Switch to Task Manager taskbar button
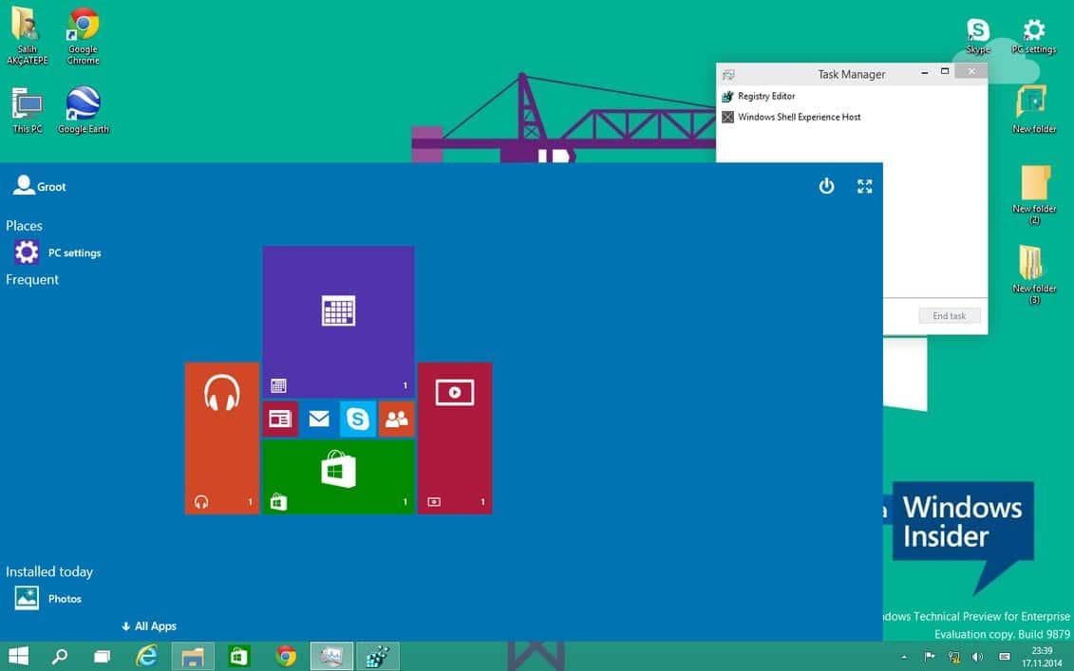The width and height of the screenshot is (1074, 671). pos(331,657)
